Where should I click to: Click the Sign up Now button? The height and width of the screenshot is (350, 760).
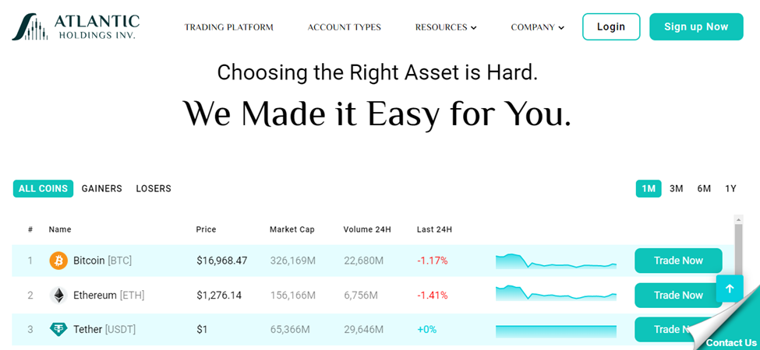pos(696,26)
